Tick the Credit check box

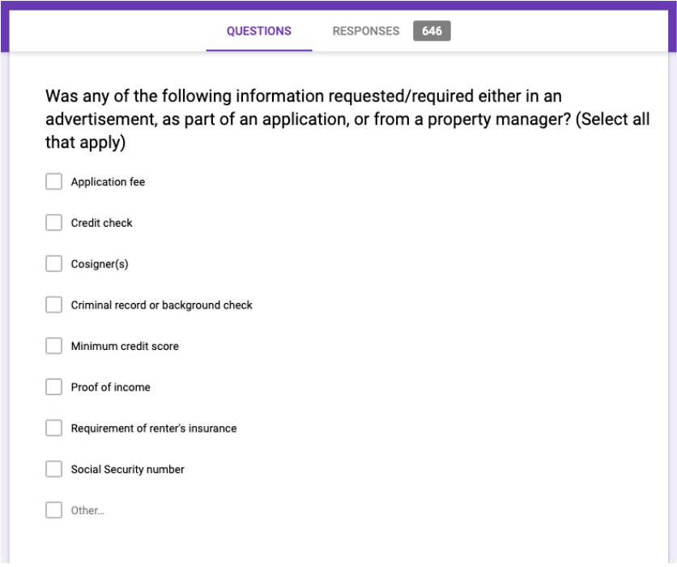tap(53, 223)
